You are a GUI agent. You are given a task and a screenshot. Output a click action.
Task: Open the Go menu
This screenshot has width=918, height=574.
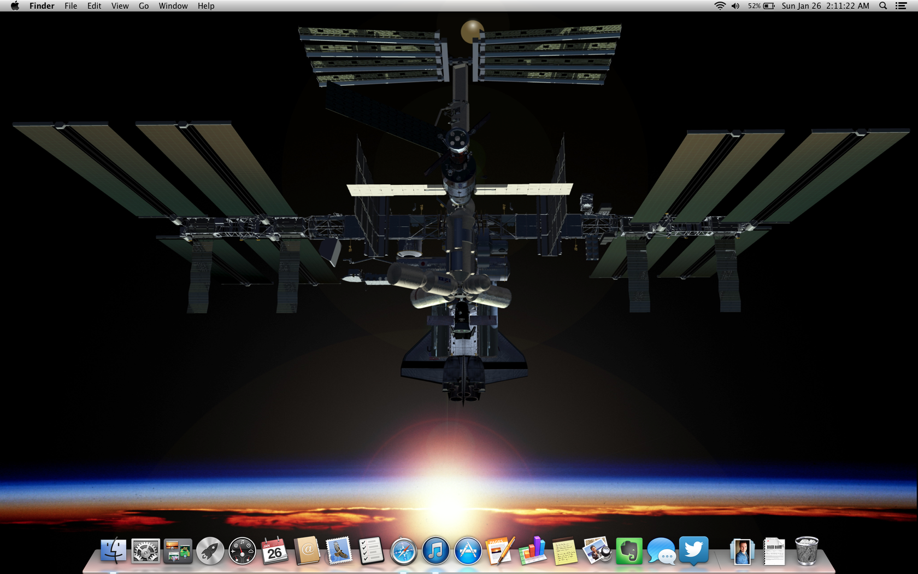[x=144, y=6]
